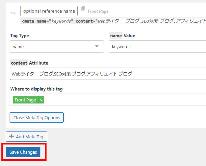Click the name Value field containing keywords
206x166 pixels.
tap(157, 46)
